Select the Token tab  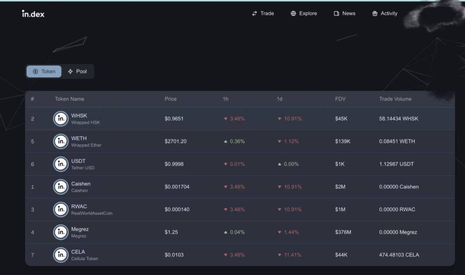point(44,71)
